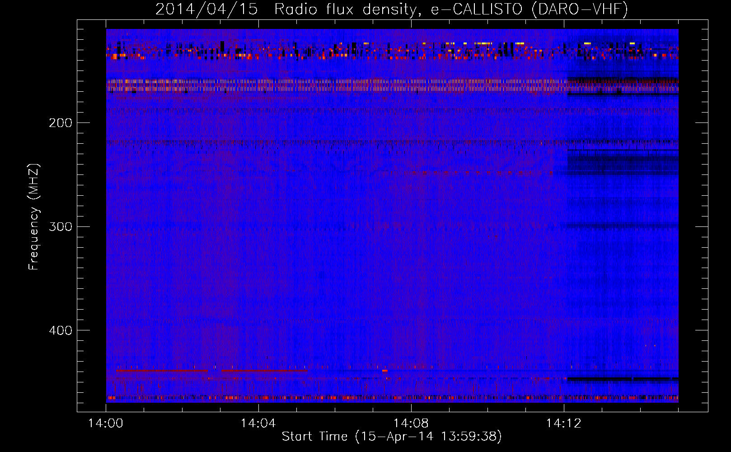The image size is (731, 452).
Task: Click the 300 frequency tick label
Action: point(61,226)
